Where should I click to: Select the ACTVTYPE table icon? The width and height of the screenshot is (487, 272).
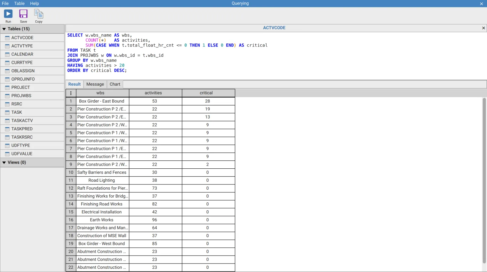tap(7, 46)
